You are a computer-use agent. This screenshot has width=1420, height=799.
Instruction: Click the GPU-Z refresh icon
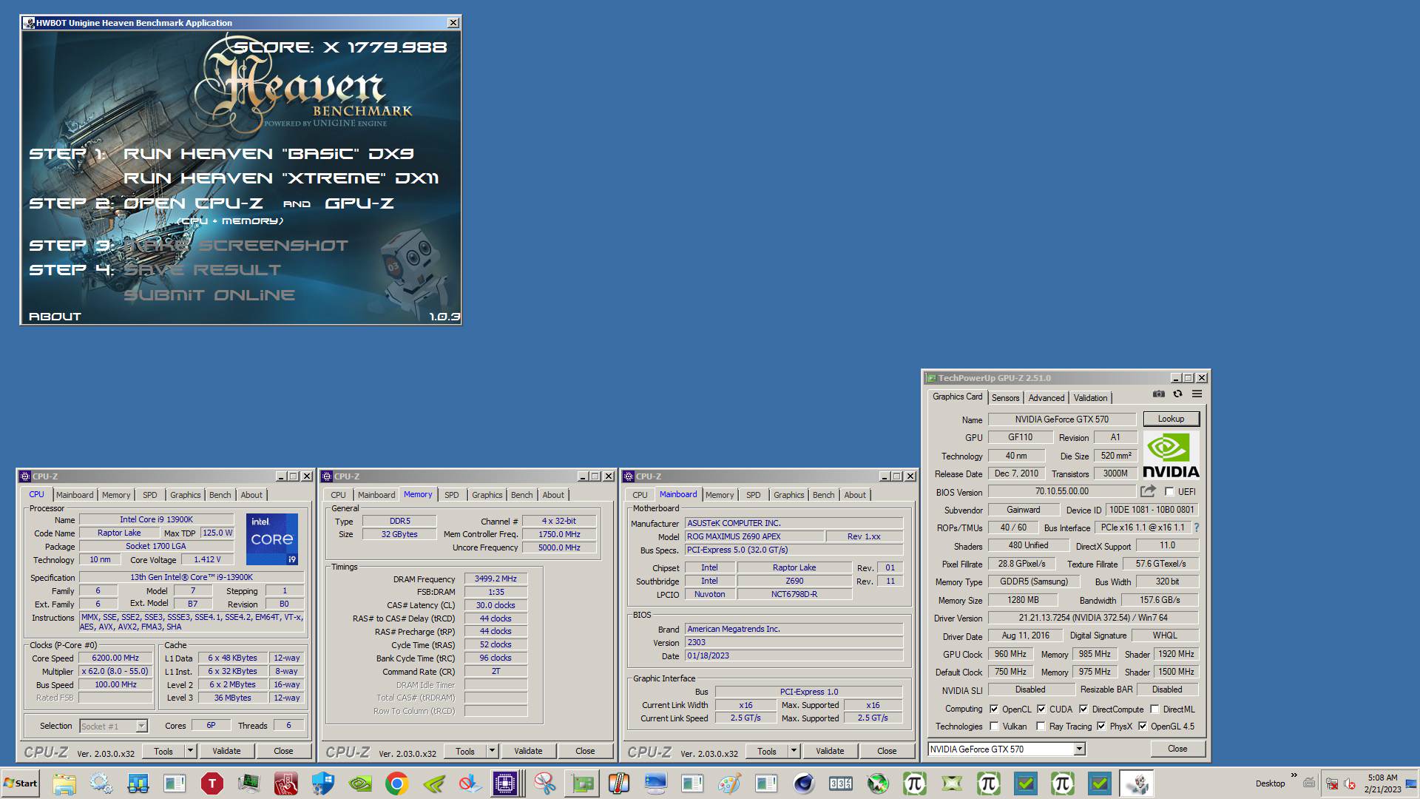click(x=1177, y=394)
